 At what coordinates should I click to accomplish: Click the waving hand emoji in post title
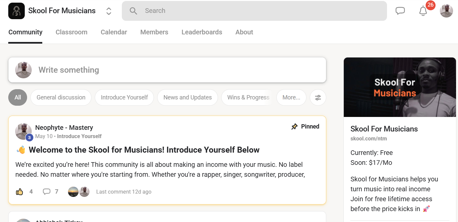(x=21, y=150)
